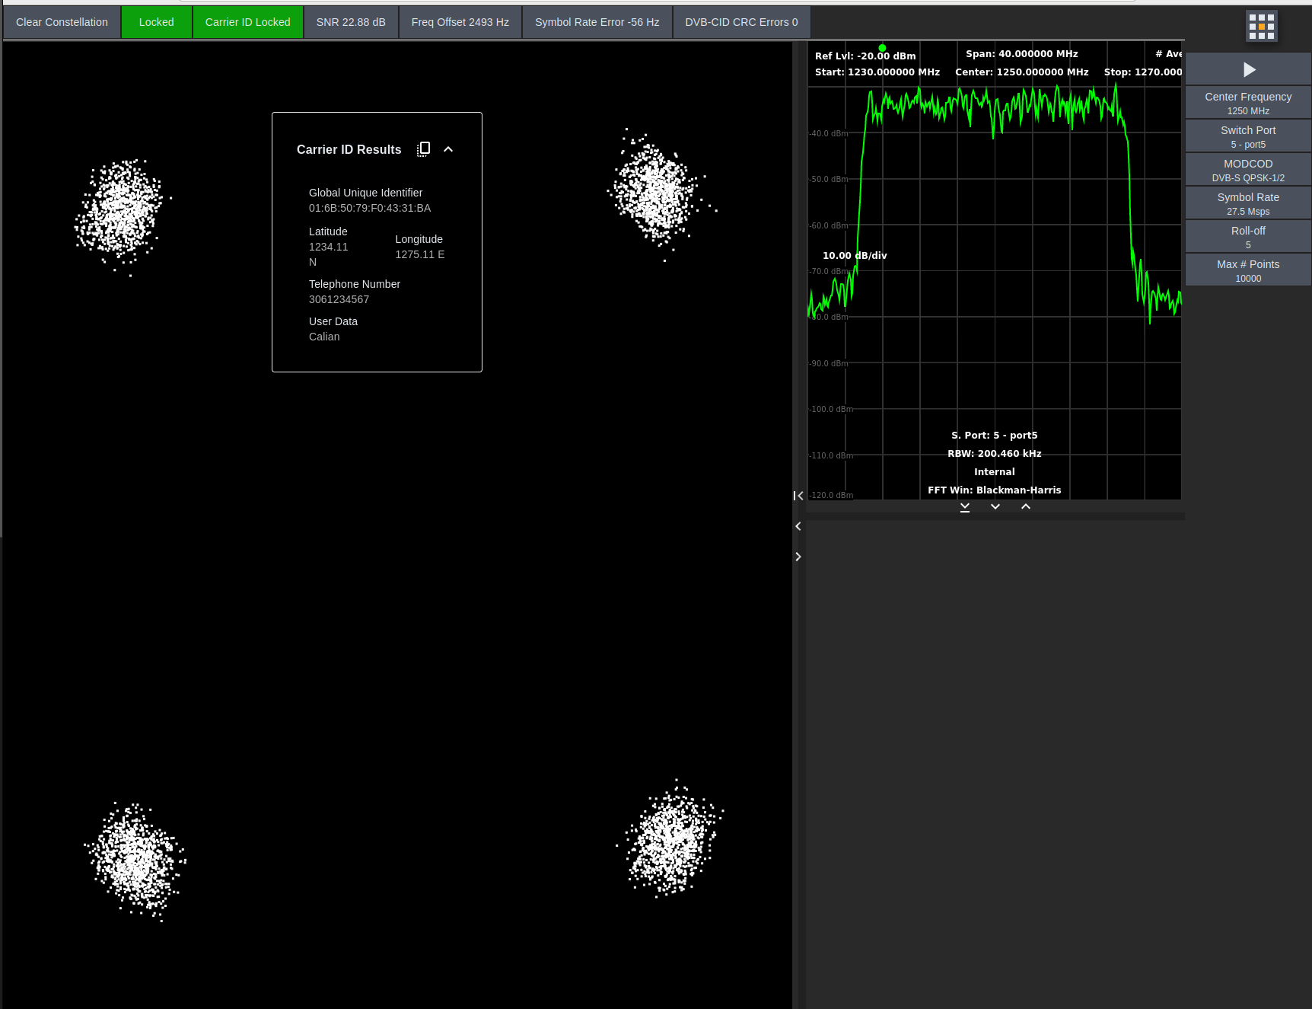
Task: Toggle the green Locked status button
Action: (156, 22)
